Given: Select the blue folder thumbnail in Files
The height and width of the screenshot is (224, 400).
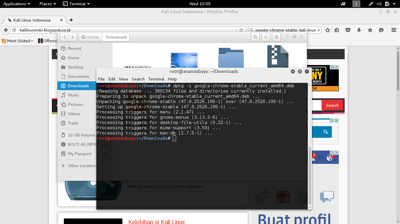Looking at the screenshot, I should pyautogui.click(x=231, y=58).
